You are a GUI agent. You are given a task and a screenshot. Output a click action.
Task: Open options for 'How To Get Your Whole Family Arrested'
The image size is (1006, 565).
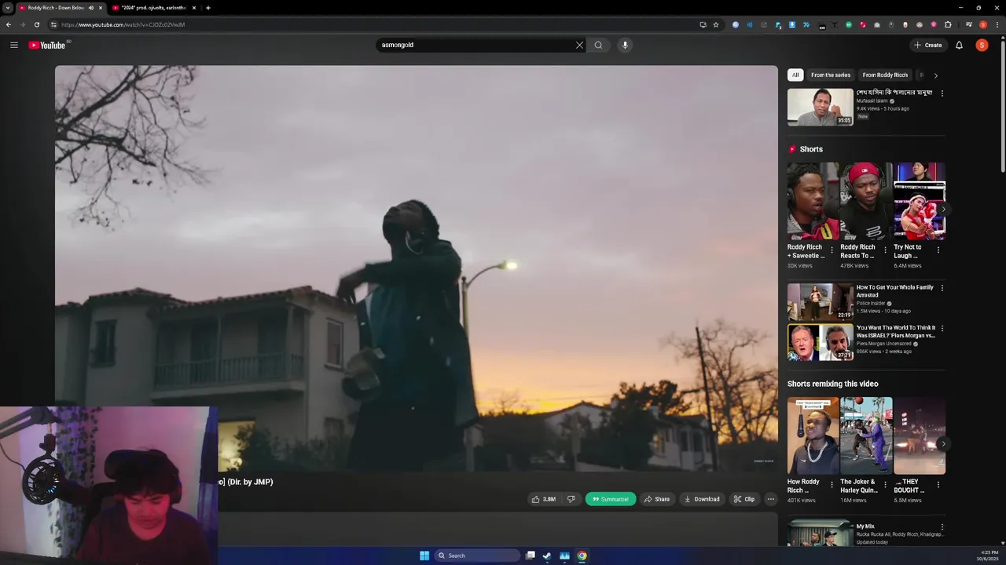click(x=942, y=288)
